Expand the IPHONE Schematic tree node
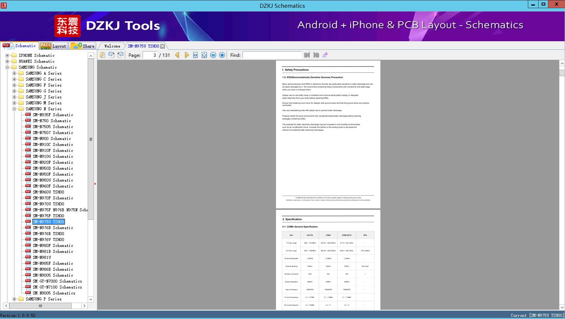This screenshot has height=319, width=565. 7,55
